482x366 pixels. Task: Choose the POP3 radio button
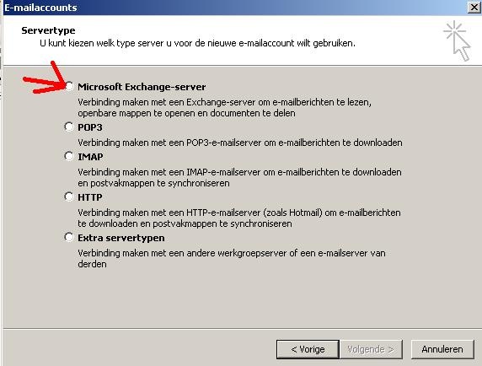[69, 126]
